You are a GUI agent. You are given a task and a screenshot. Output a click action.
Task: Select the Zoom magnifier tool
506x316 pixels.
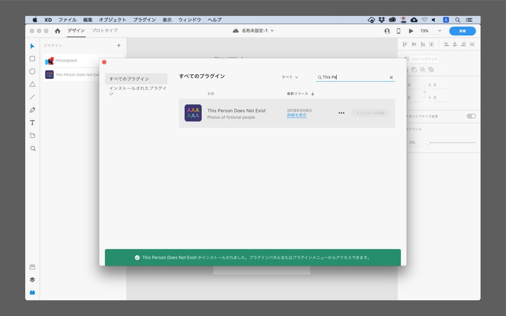click(x=33, y=148)
